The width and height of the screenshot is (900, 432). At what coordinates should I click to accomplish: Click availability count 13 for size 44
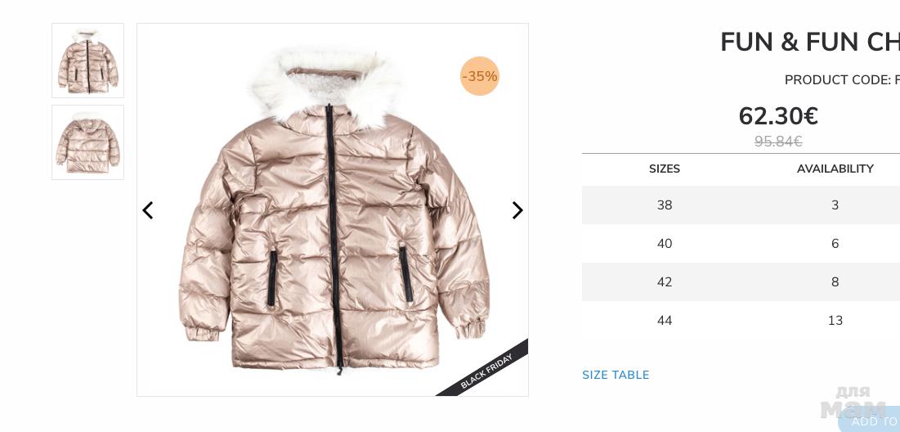835,321
